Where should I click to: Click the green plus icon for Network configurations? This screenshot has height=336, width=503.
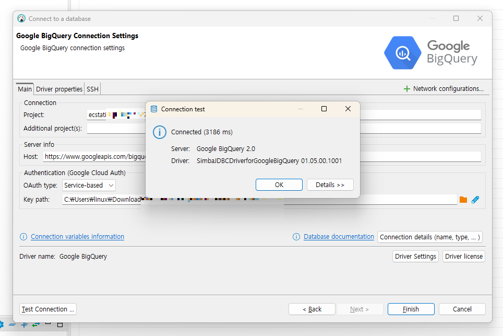[x=407, y=89]
